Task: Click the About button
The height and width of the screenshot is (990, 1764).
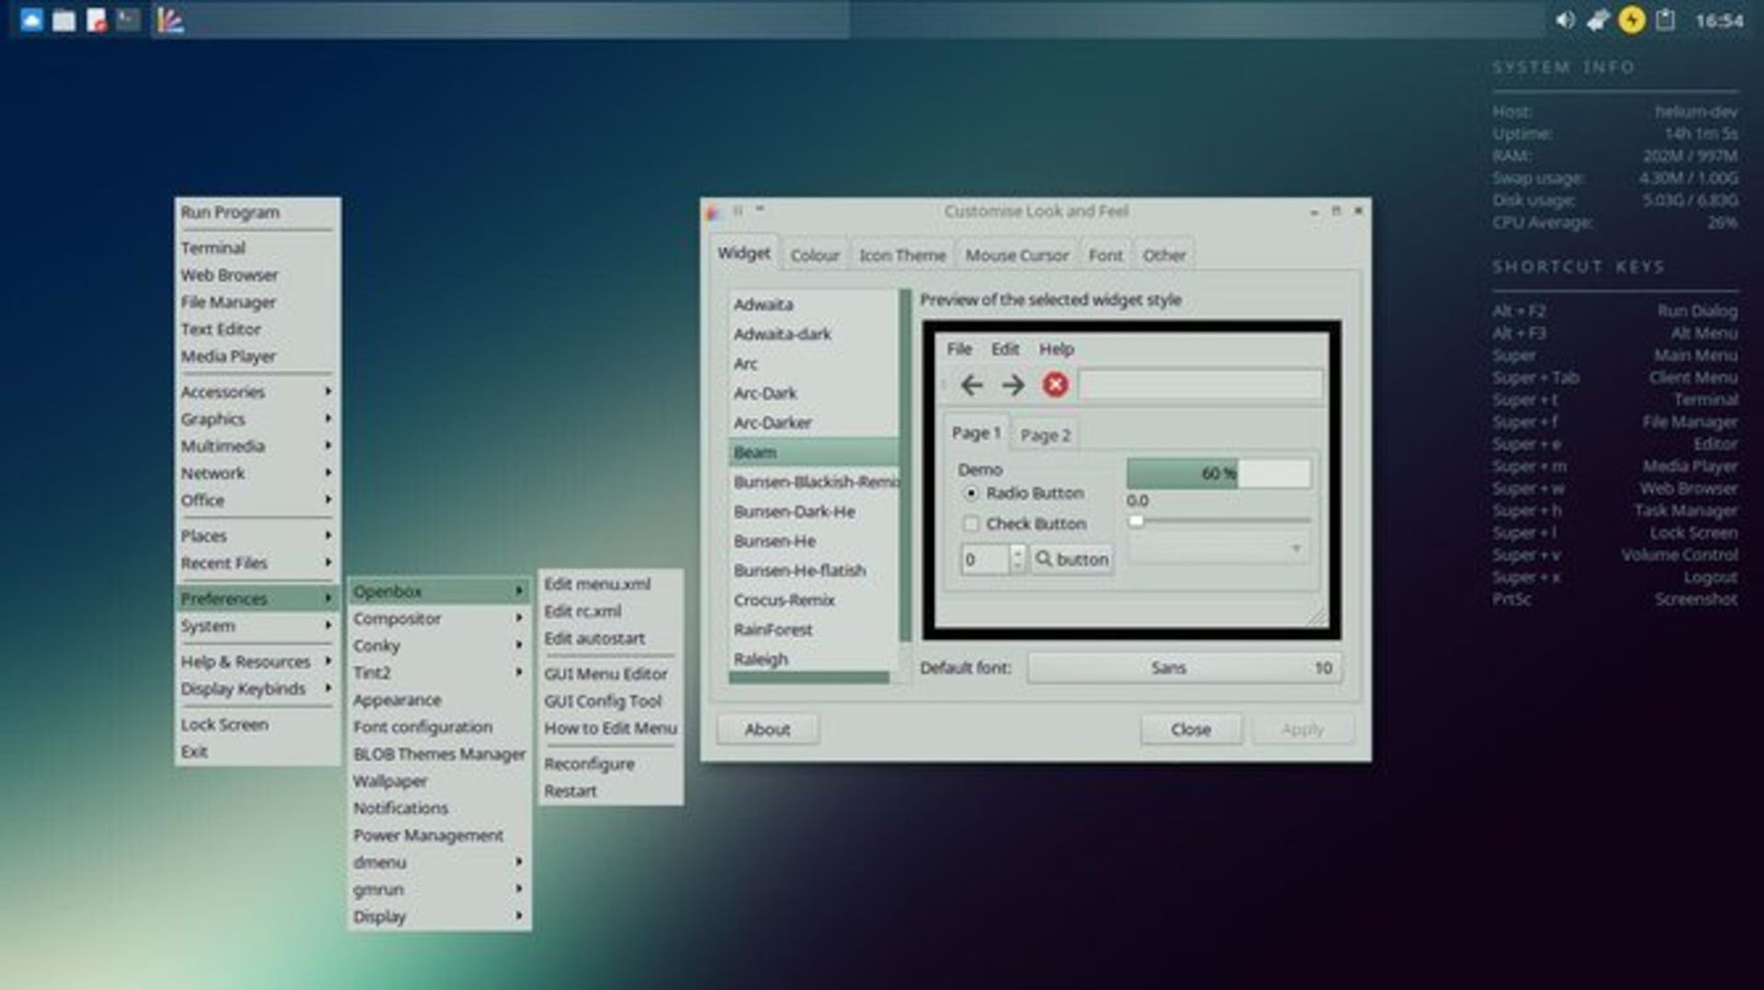Action: tap(767, 730)
